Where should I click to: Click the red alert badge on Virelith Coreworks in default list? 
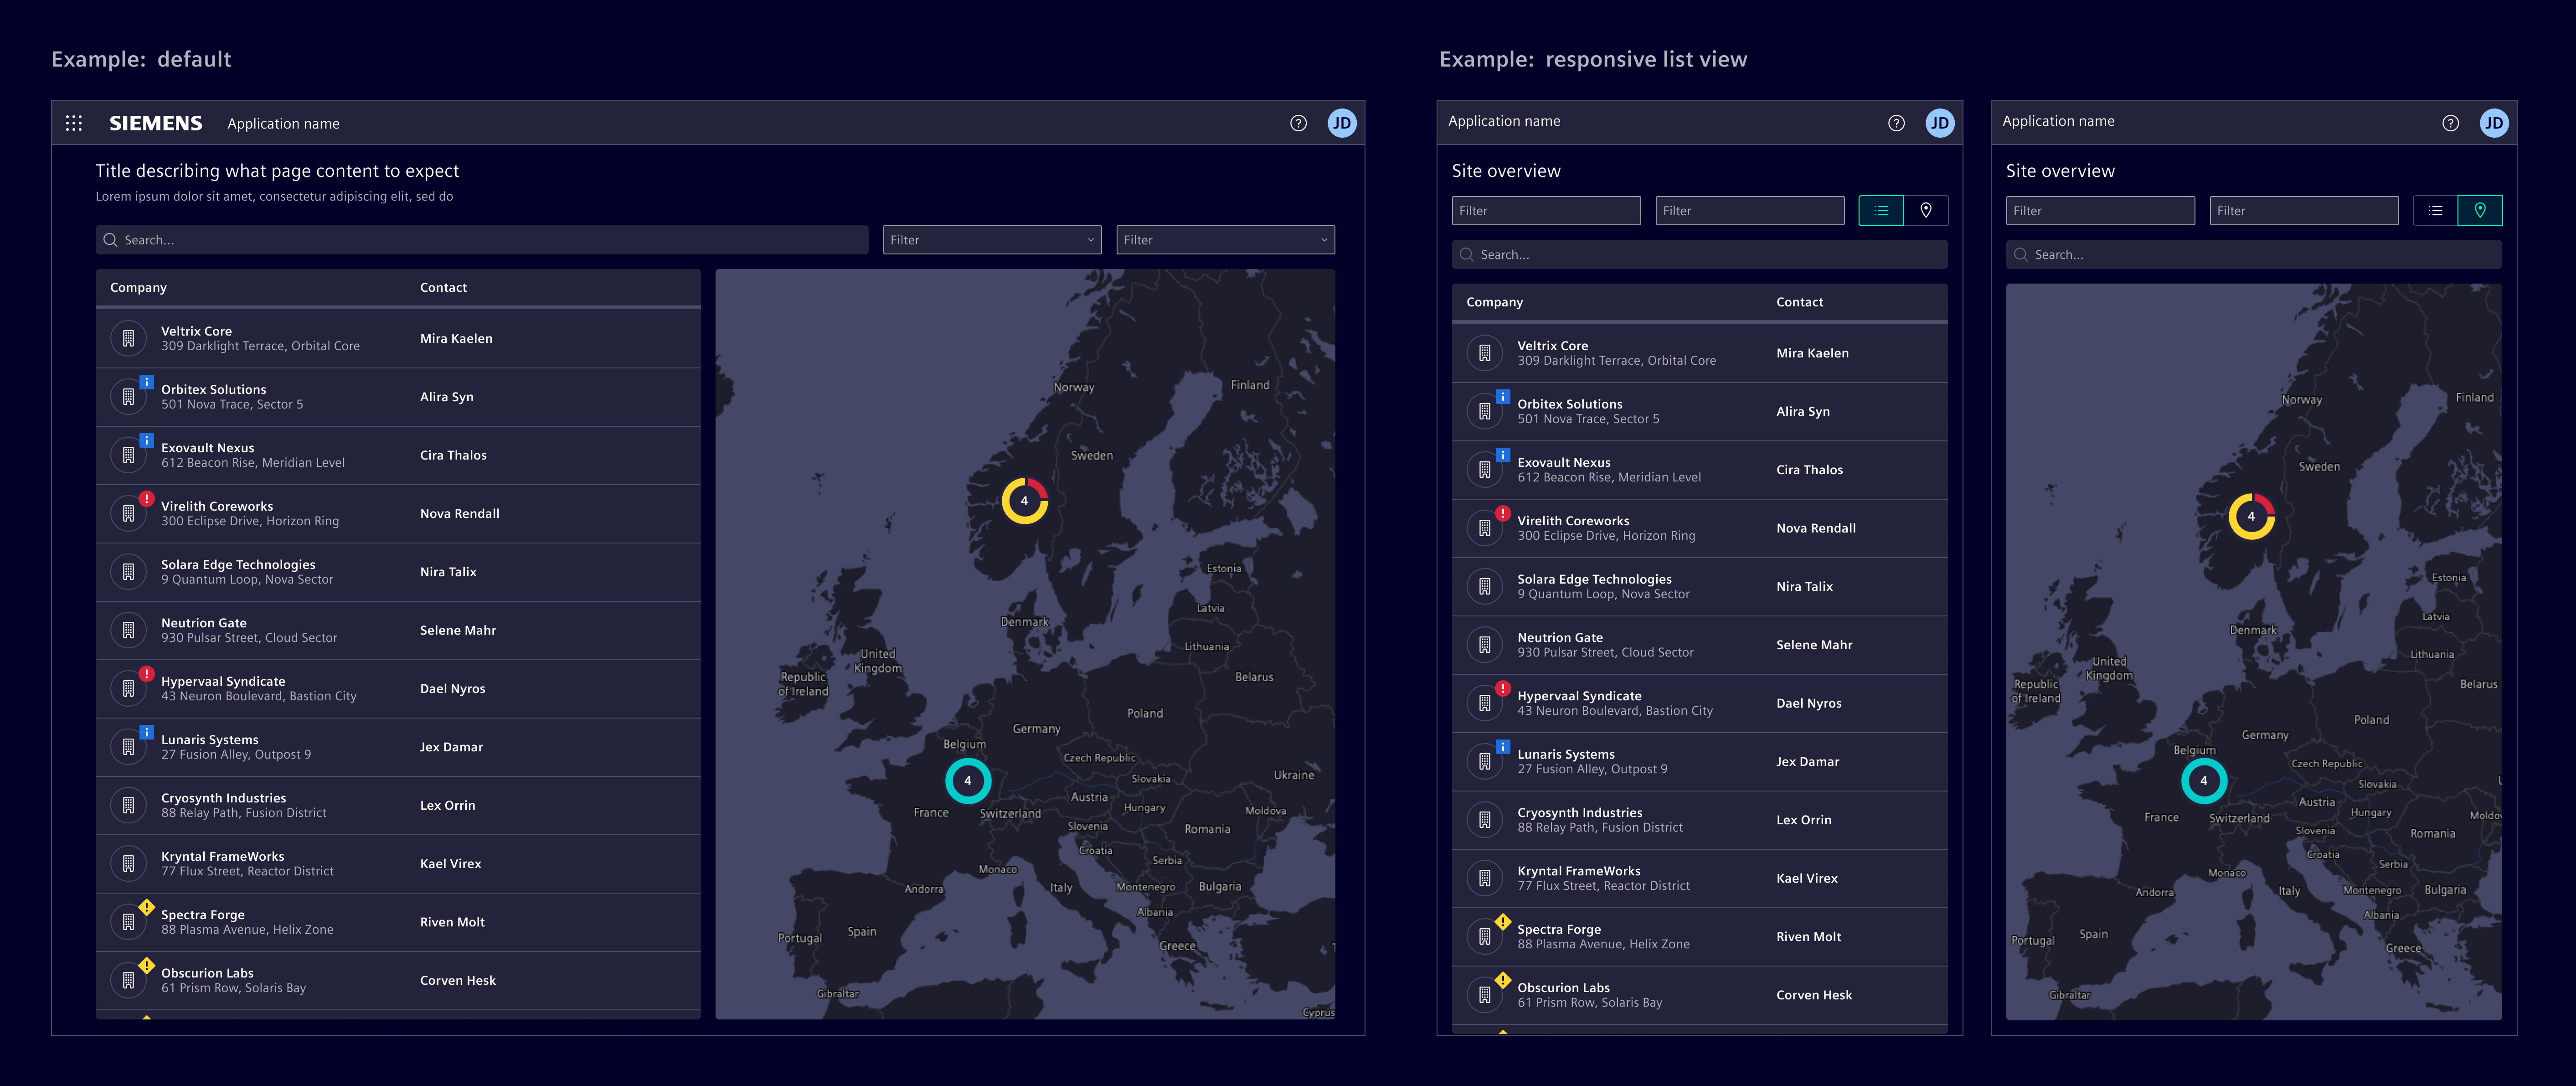click(x=147, y=498)
